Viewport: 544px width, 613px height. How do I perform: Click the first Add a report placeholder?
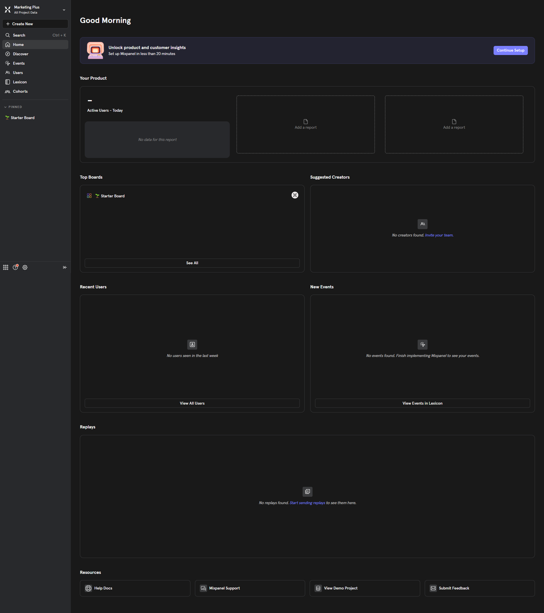pyautogui.click(x=305, y=124)
